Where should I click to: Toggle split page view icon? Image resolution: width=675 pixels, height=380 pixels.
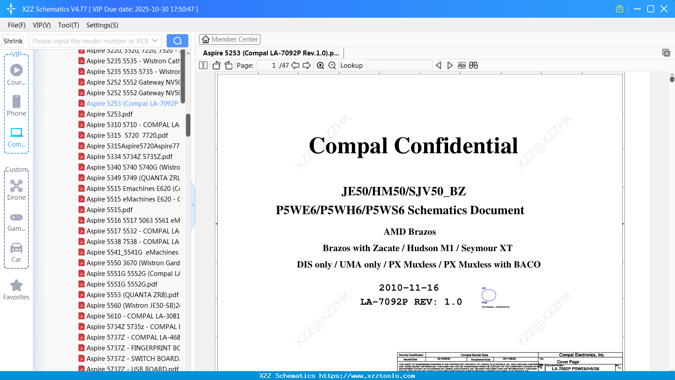(x=203, y=66)
